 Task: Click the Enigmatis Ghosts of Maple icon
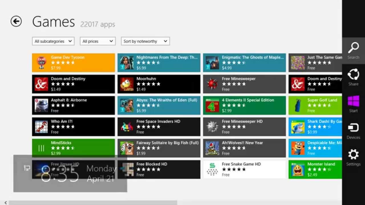[x=212, y=63]
